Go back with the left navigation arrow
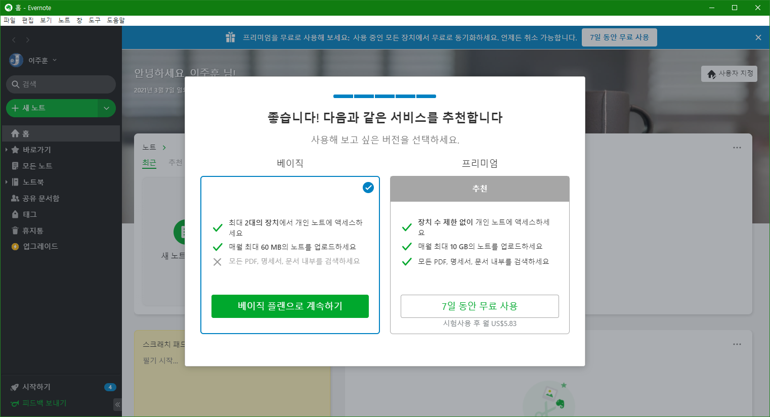The image size is (770, 417). click(14, 40)
